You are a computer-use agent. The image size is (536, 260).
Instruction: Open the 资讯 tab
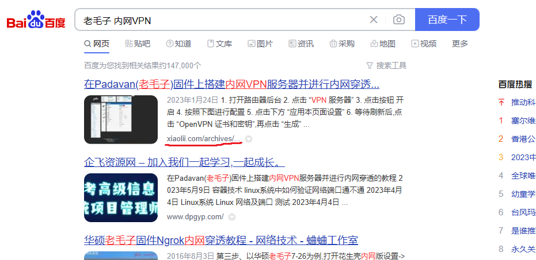pyautogui.click(x=301, y=44)
